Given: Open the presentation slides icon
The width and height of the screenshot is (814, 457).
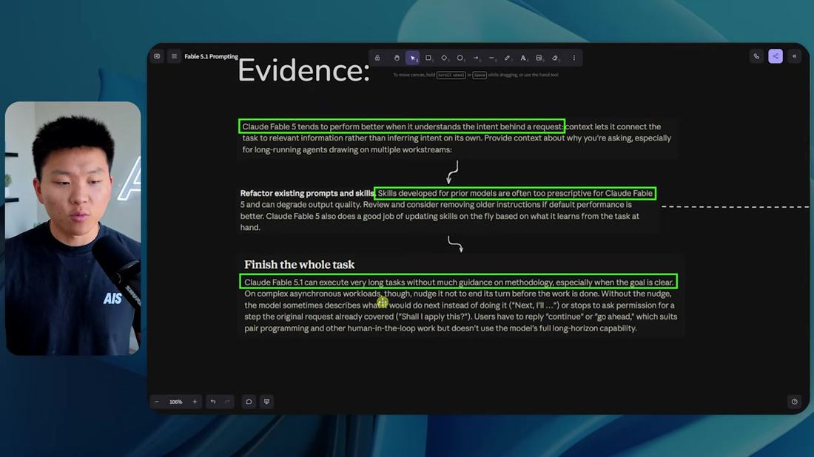Looking at the screenshot, I should 267,402.
